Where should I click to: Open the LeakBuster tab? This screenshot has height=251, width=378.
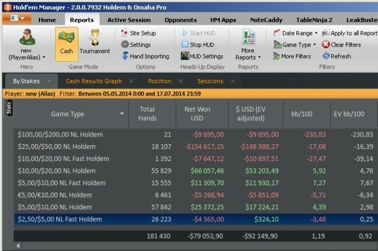(362, 20)
